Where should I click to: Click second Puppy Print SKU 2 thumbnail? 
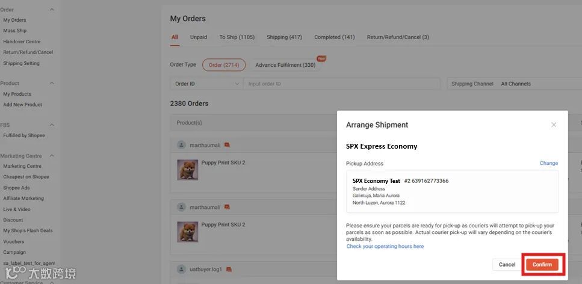187,232
